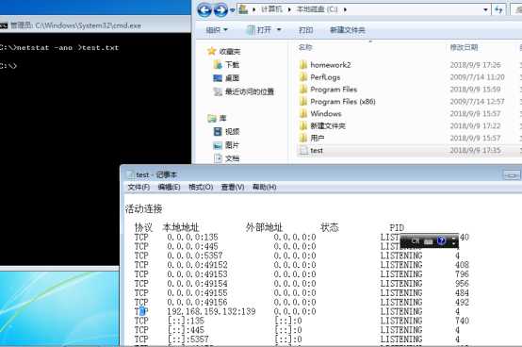Click PID value 796 in Notepad

(x=462, y=274)
